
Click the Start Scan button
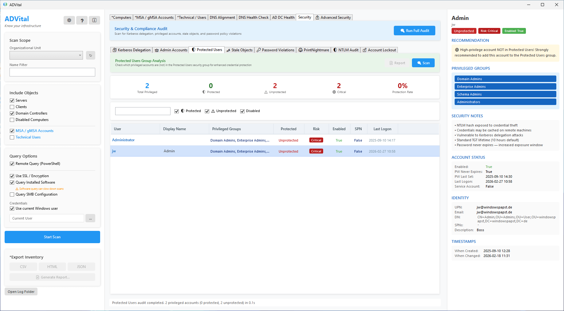(52, 237)
